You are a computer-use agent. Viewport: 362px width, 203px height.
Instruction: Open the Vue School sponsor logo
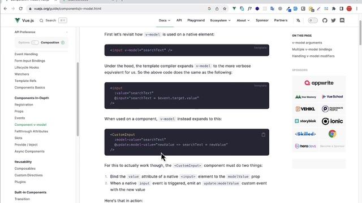(x=332, y=96)
